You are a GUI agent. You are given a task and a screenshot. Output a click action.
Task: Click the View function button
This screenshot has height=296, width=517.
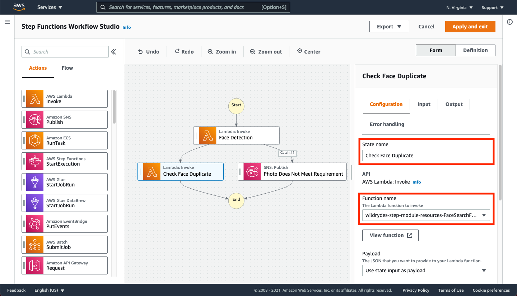coord(390,235)
